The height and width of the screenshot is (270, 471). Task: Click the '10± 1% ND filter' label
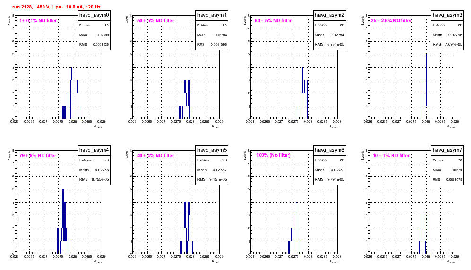click(391, 156)
